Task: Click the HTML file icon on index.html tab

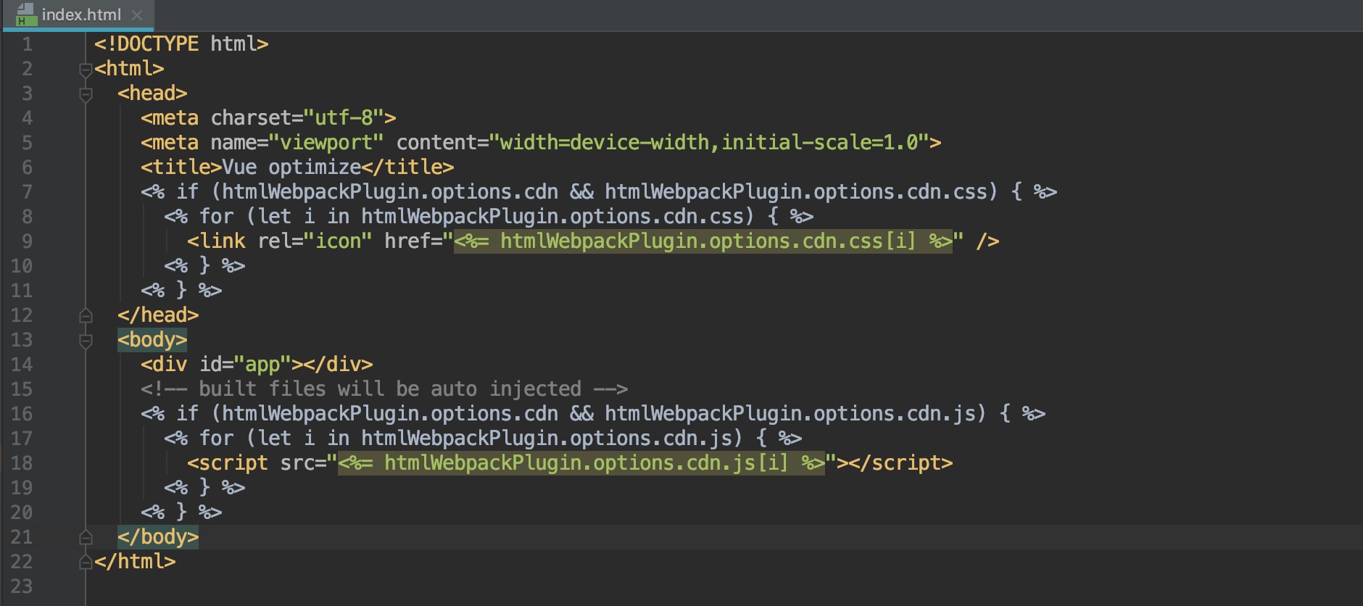Action: click(25, 14)
